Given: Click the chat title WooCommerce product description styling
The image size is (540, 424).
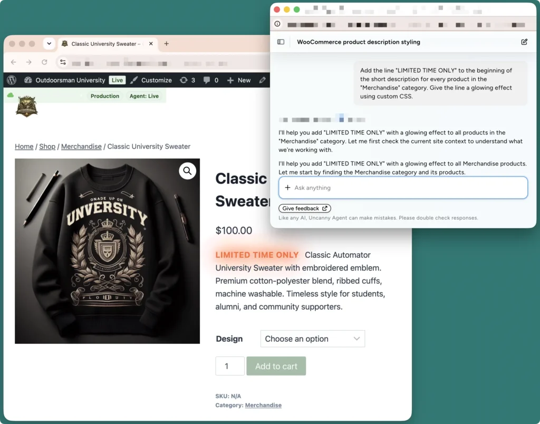Looking at the screenshot, I should (x=359, y=42).
